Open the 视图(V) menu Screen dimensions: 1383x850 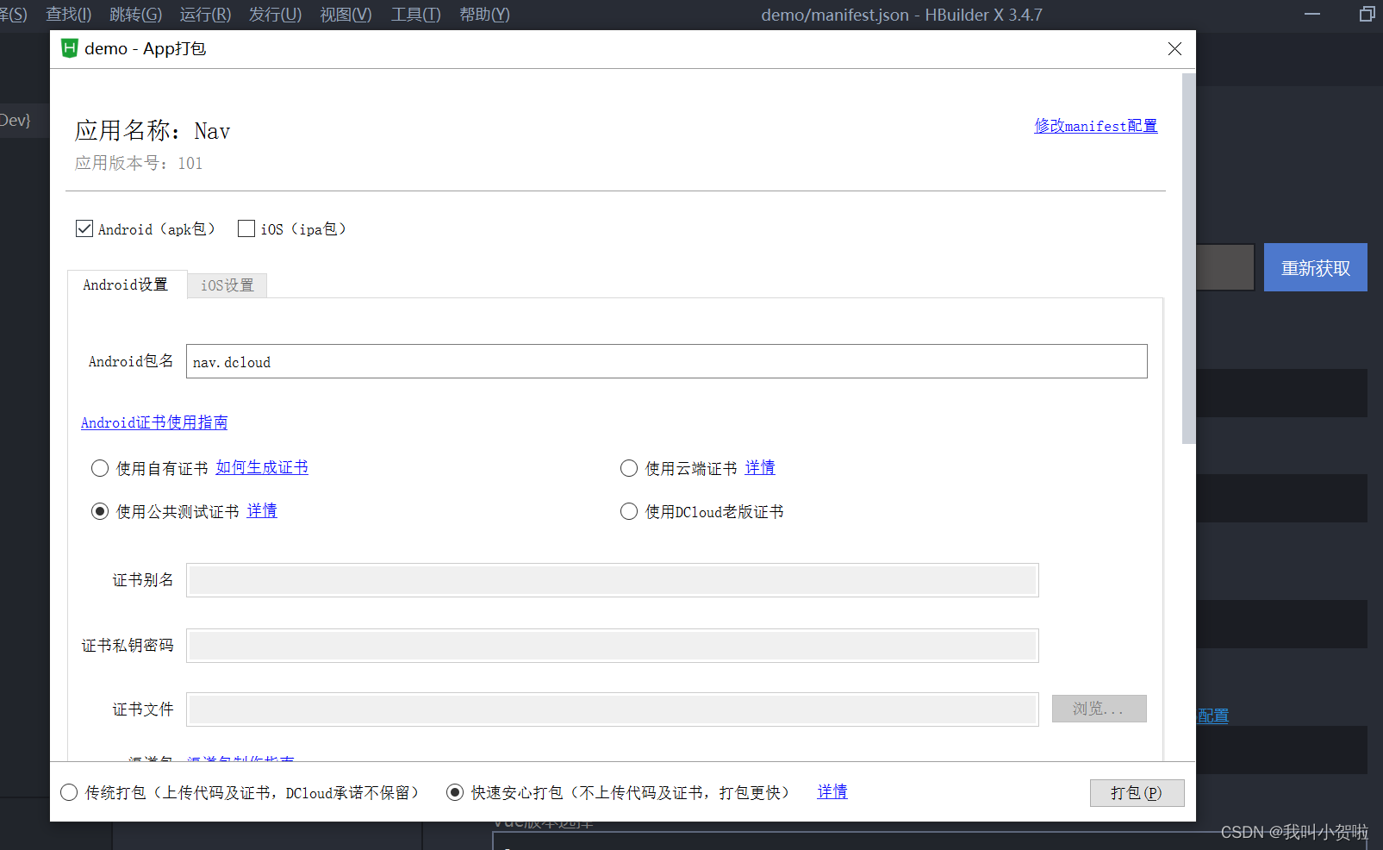346,15
